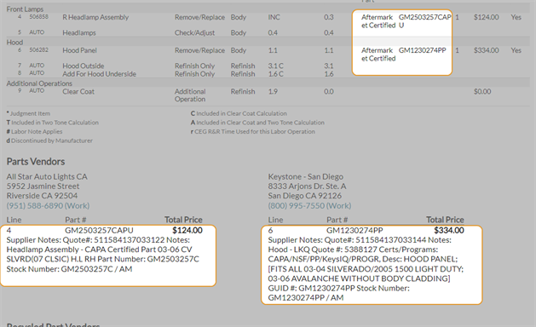Click the Headlamps Check/Adjust row

(268, 33)
